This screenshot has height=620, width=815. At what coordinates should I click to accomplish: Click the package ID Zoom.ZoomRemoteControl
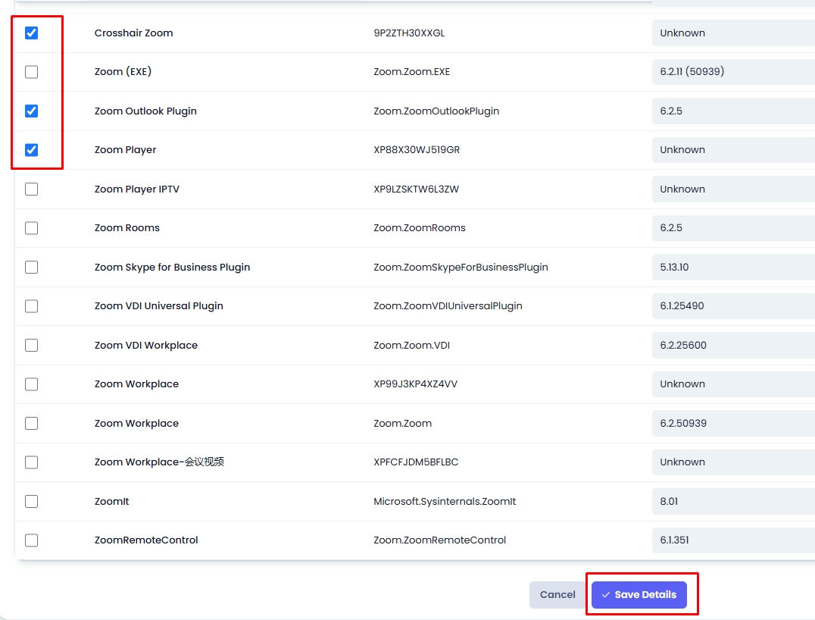coord(440,540)
